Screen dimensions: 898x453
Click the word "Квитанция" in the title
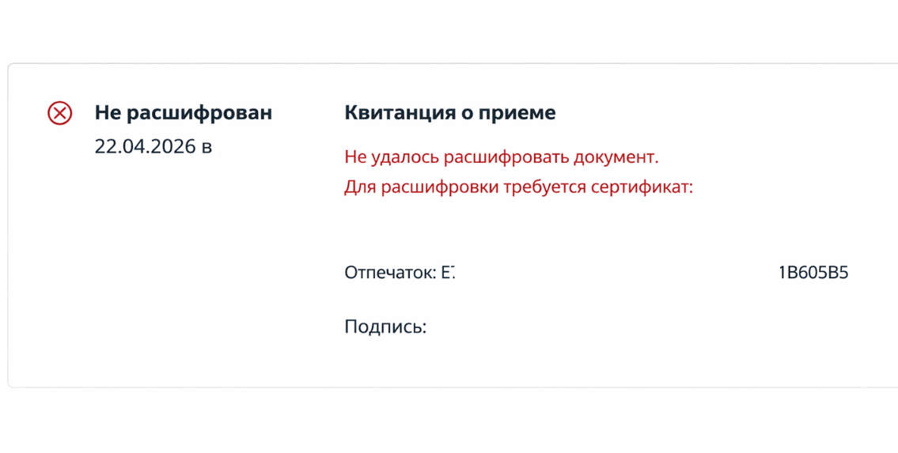[390, 113]
